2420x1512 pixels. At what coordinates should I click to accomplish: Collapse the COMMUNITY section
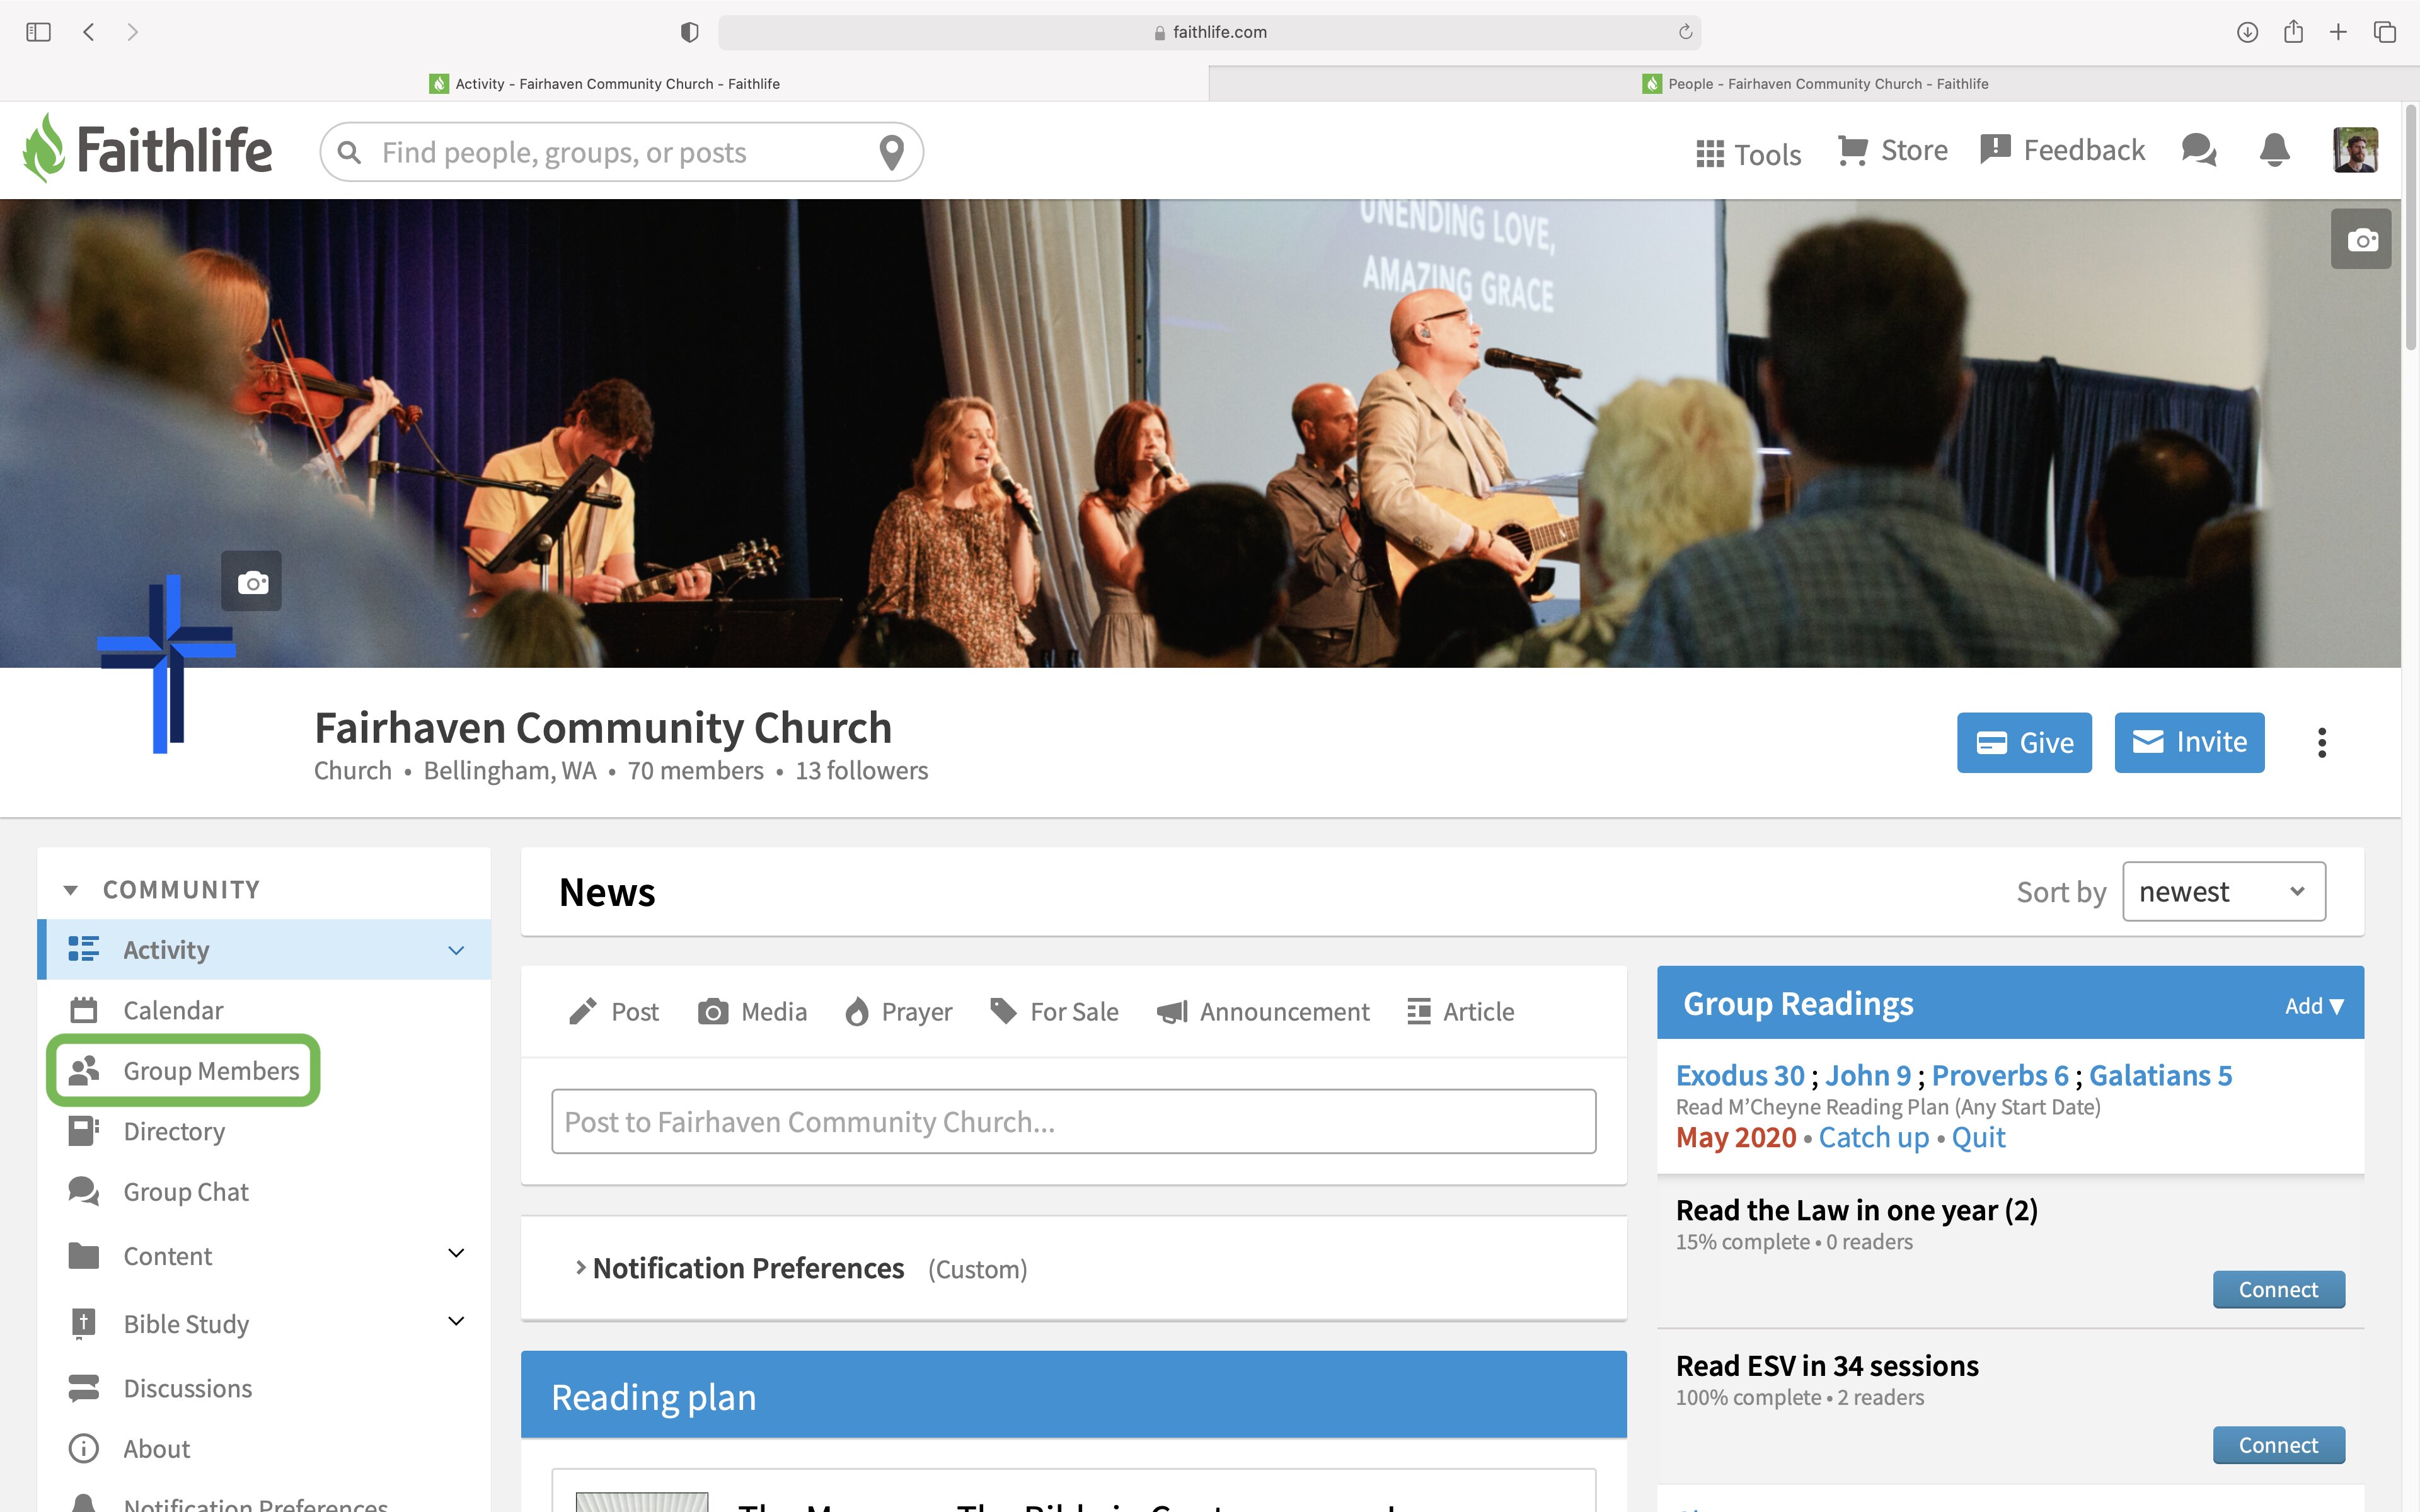click(70, 890)
